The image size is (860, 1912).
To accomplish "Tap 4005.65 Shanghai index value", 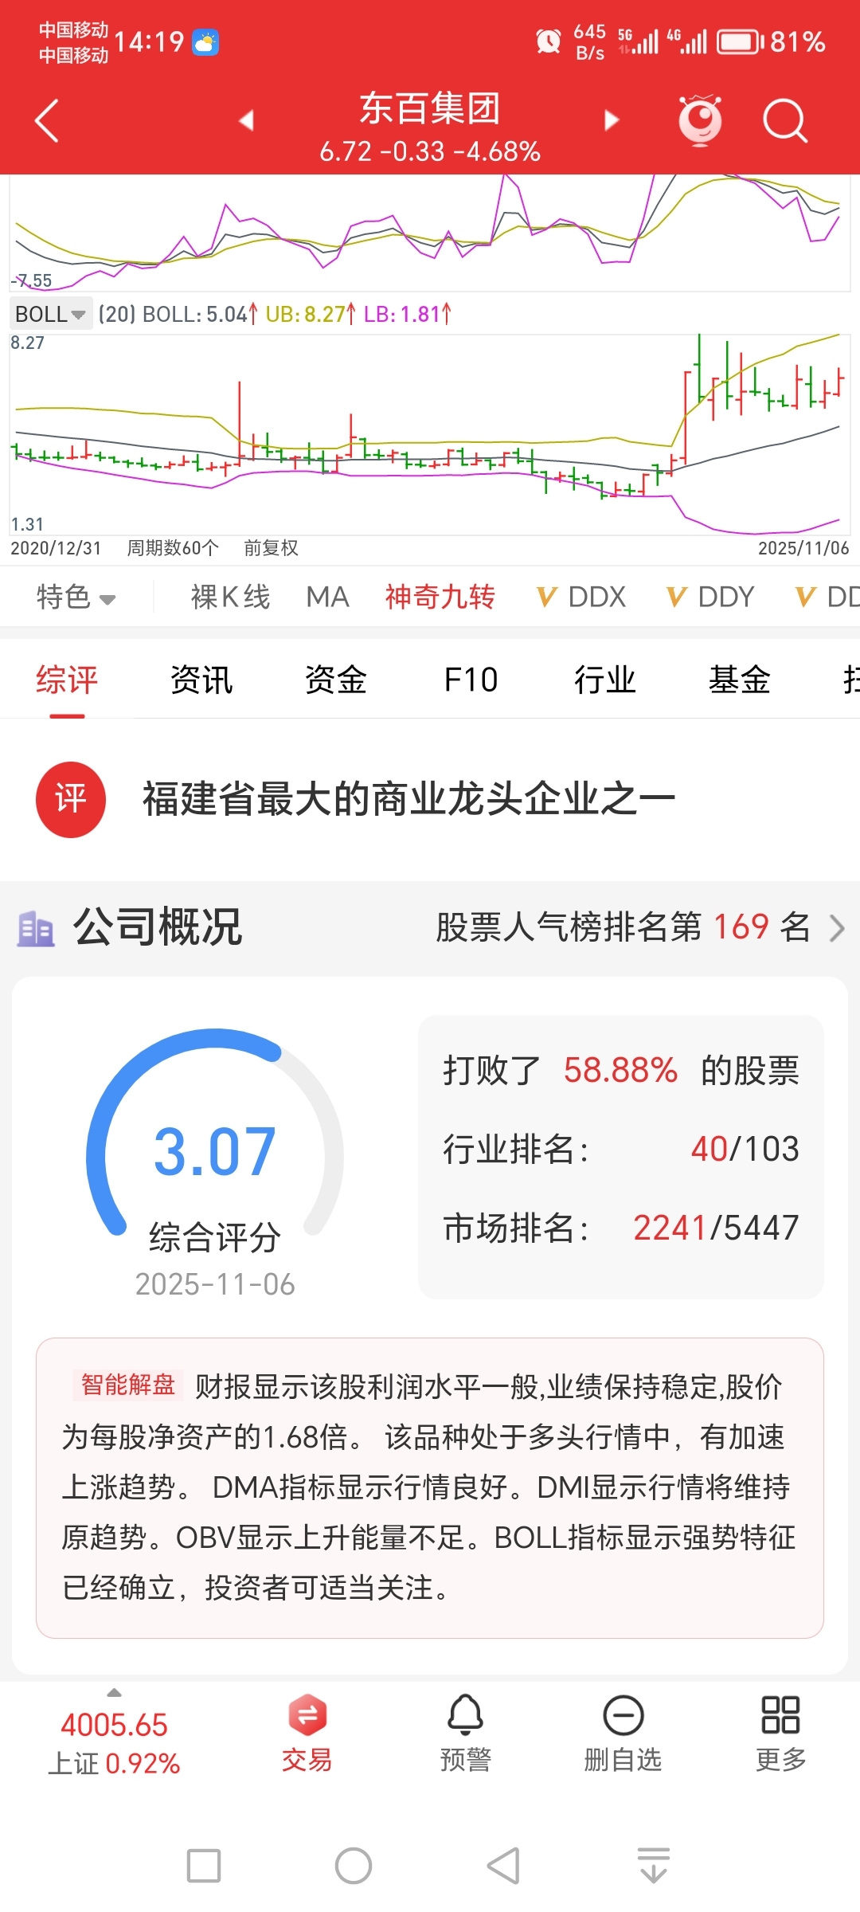I will coord(115,1726).
